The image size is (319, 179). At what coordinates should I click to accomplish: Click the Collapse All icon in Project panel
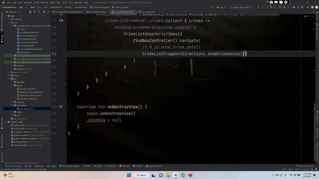click(x=39, y=12)
